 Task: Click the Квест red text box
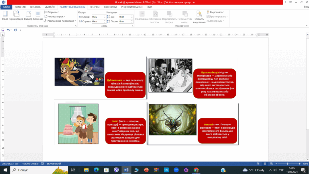(x=126, y=131)
